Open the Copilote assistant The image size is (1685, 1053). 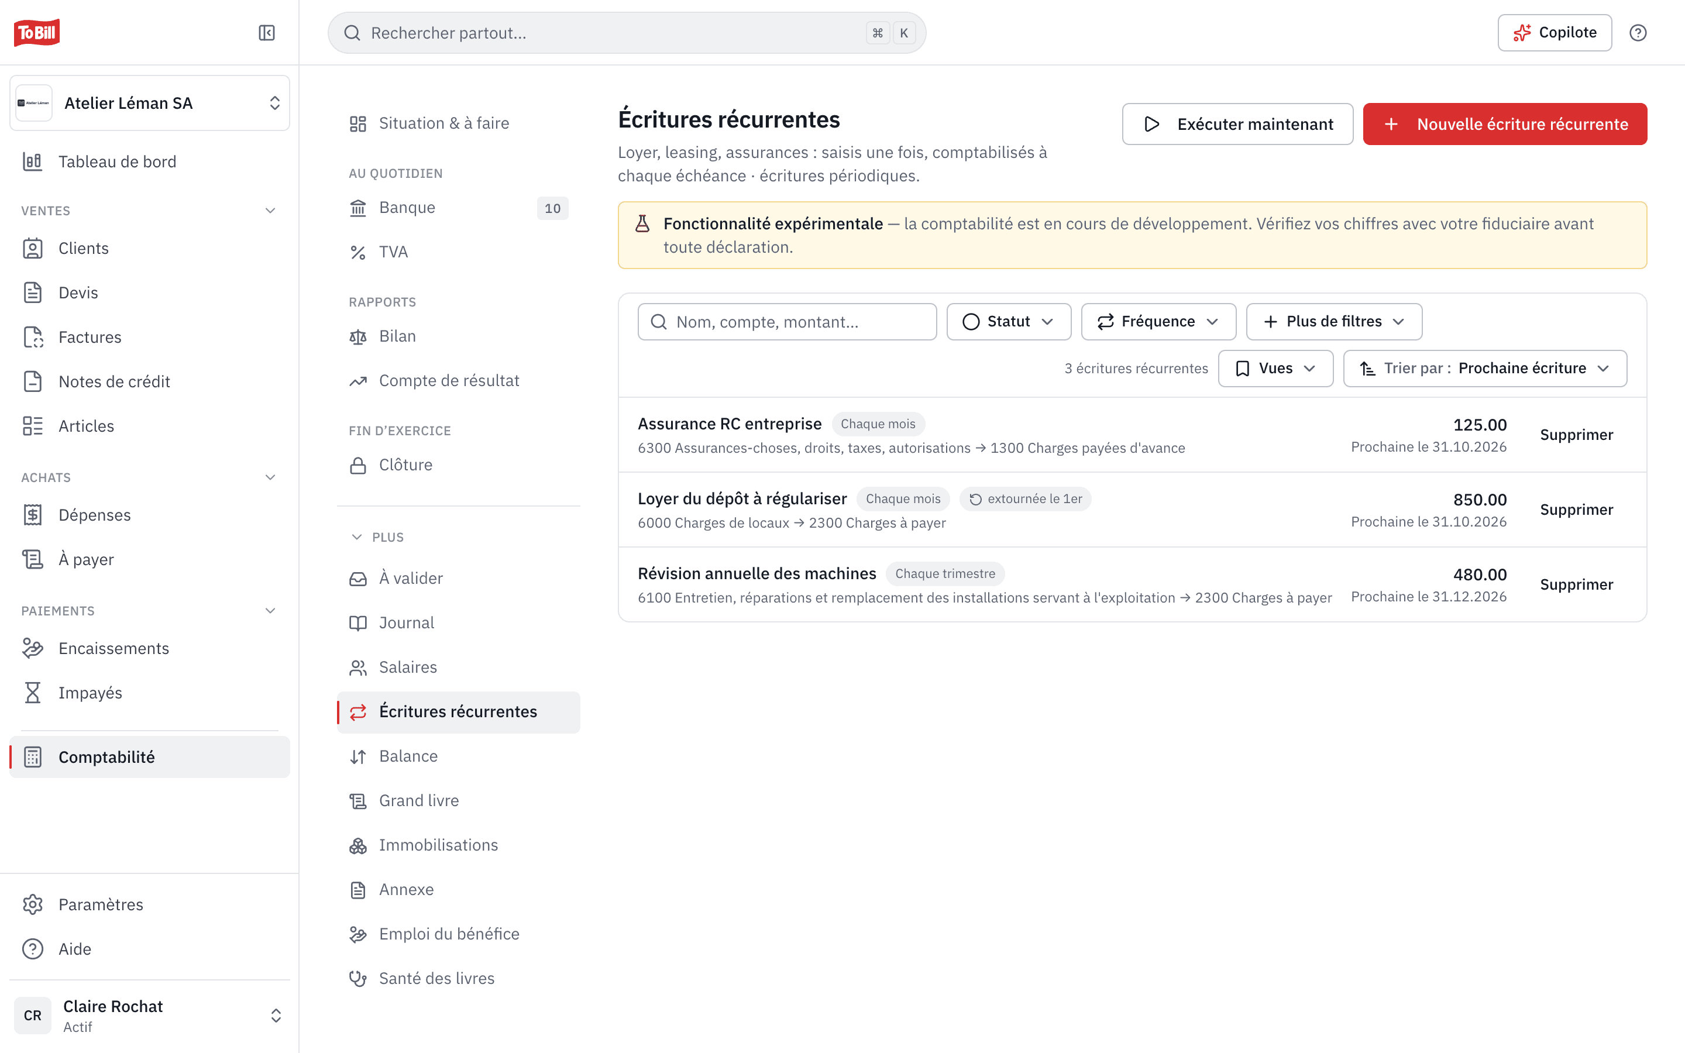coord(1554,33)
